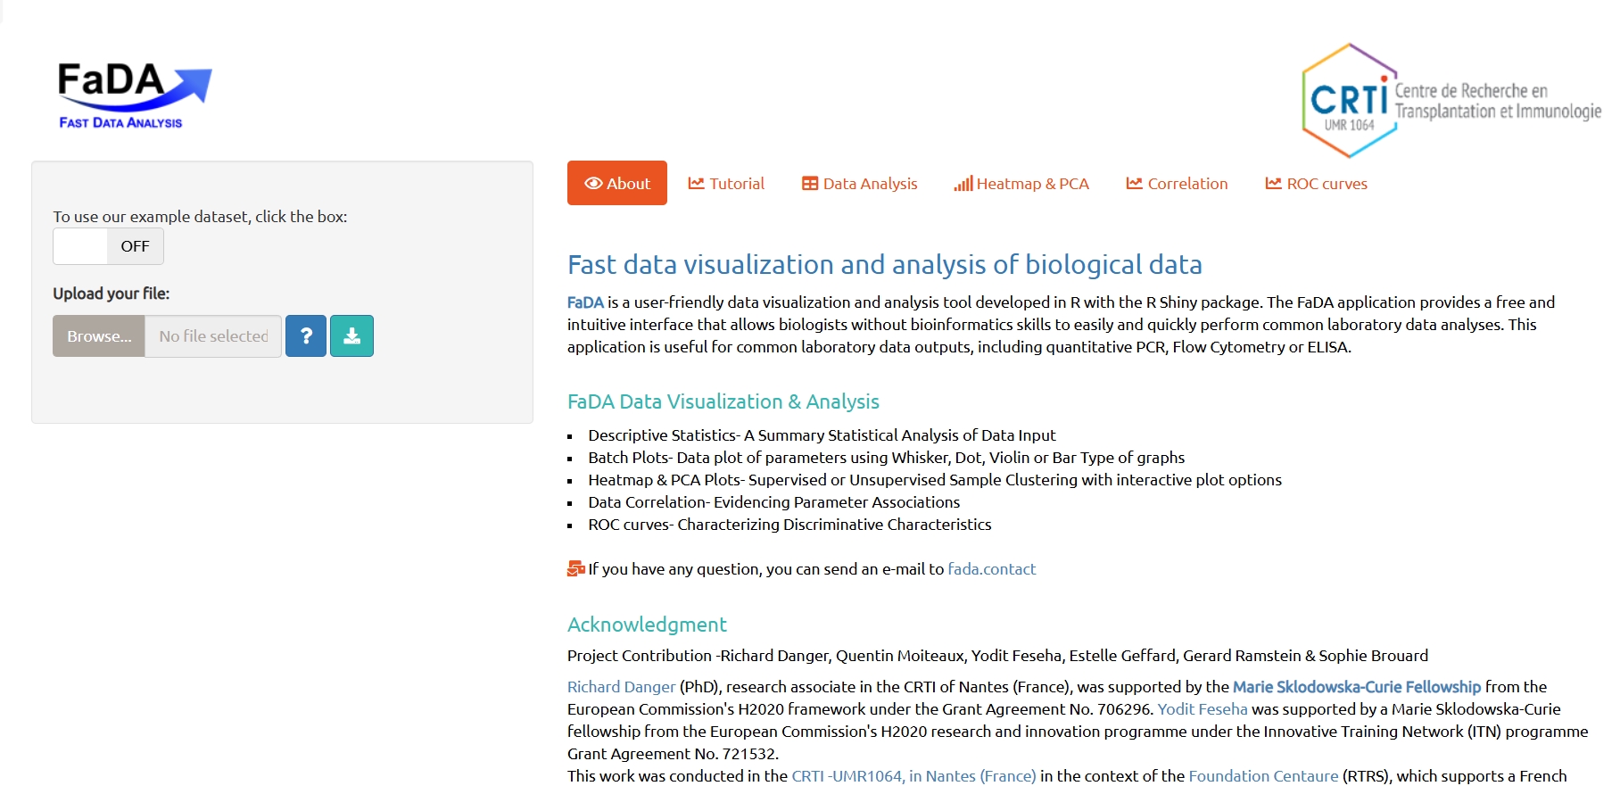Click the FaDA logo image
The height and width of the screenshot is (786, 1620).
tap(134, 95)
